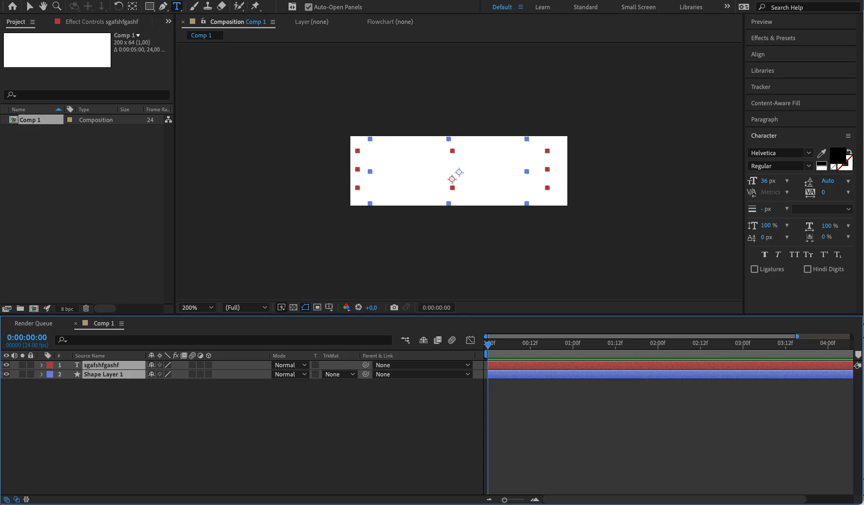Switch to Small Screen workspace
The width and height of the screenshot is (864, 505).
[x=638, y=7]
